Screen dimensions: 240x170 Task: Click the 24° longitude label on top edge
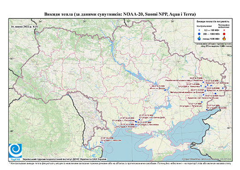41,21
